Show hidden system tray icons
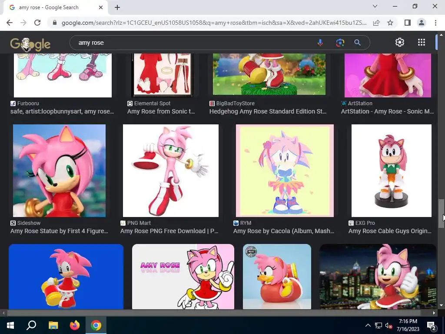The height and width of the screenshot is (334, 445). pos(368,325)
